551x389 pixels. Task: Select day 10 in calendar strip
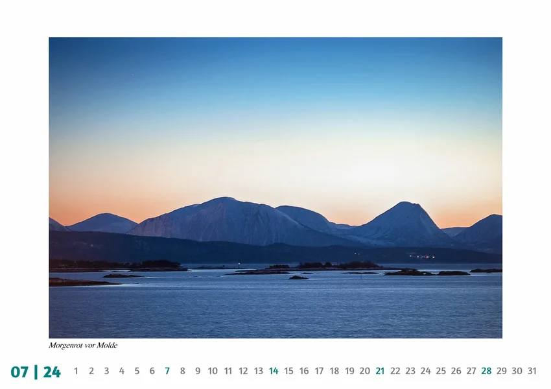pyautogui.click(x=213, y=371)
